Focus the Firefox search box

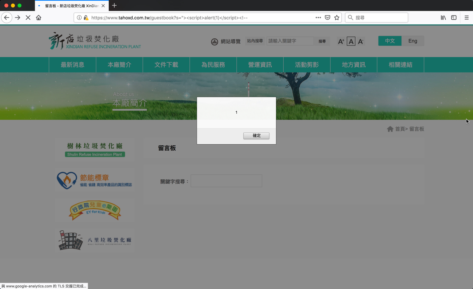click(376, 18)
